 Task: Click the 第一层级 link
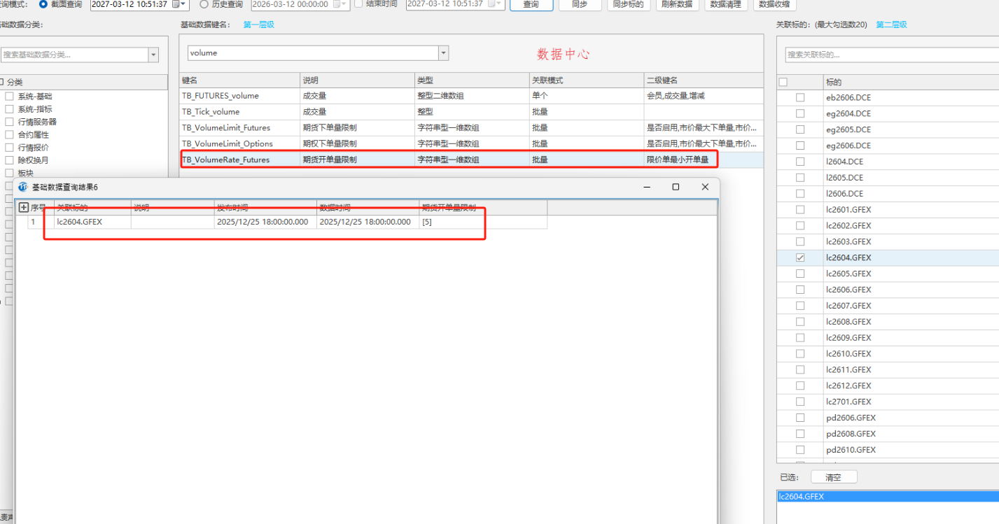258,24
